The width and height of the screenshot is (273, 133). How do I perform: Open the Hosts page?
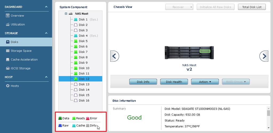point(26,86)
